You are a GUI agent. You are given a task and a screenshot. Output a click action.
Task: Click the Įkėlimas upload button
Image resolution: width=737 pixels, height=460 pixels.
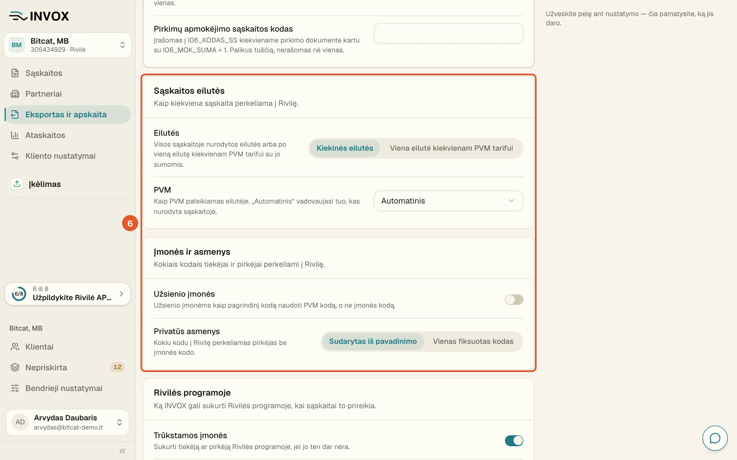68,184
